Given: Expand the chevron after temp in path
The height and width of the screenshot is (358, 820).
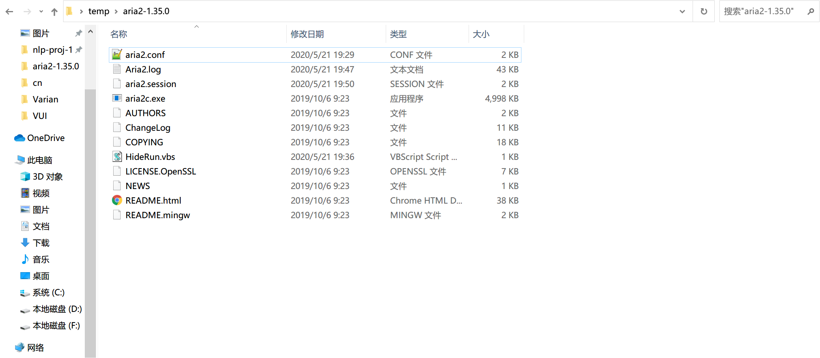Looking at the screenshot, I should click(116, 11).
